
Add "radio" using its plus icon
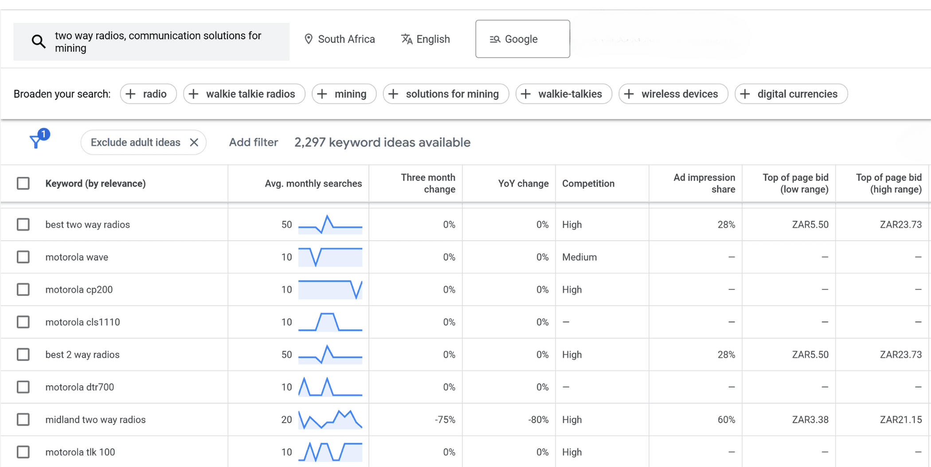[130, 93]
